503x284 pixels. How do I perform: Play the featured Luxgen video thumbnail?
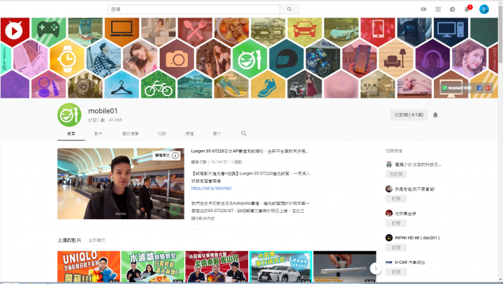tap(121, 184)
